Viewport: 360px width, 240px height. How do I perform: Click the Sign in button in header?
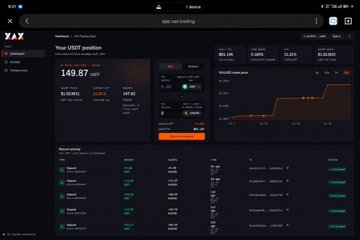click(337, 36)
